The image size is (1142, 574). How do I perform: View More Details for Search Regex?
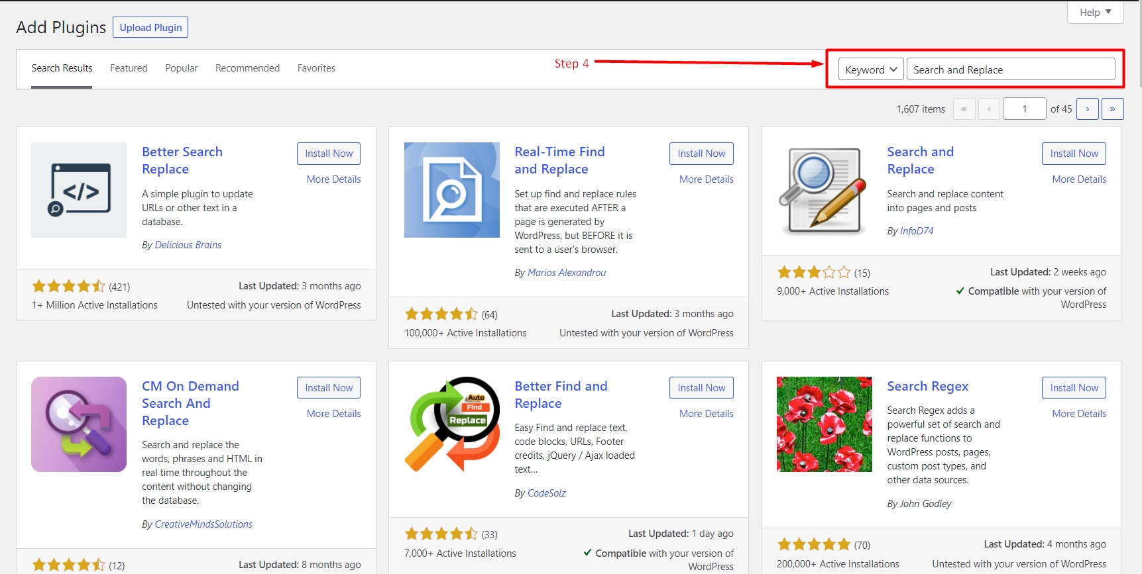[1079, 414]
